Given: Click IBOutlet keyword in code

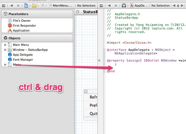Looking at the screenshot, I should 151,60.
